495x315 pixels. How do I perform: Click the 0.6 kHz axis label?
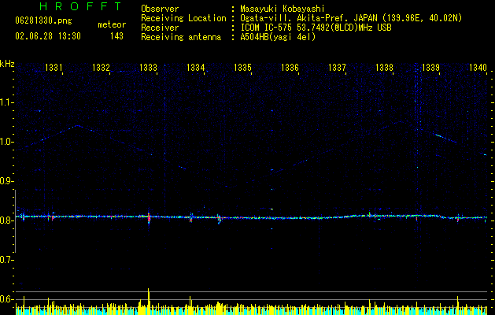[6, 299]
